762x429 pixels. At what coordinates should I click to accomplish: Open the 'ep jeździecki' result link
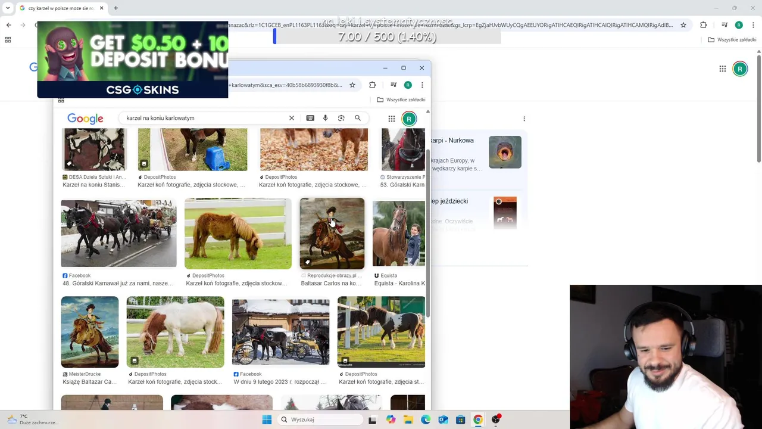click(x=449, y=201)
